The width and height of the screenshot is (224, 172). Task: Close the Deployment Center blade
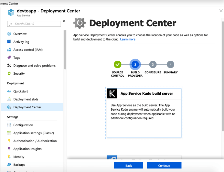[221, 11]
